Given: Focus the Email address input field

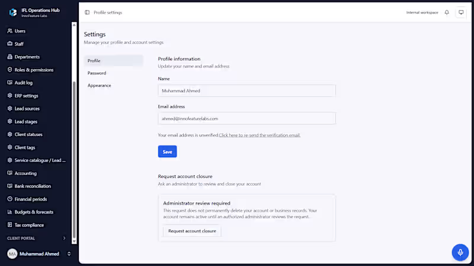Looking at the screenshot, I should coord(246,119).
